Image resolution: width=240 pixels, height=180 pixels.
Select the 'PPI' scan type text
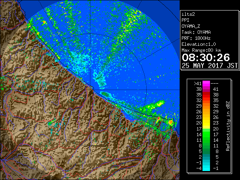[185, 20]
